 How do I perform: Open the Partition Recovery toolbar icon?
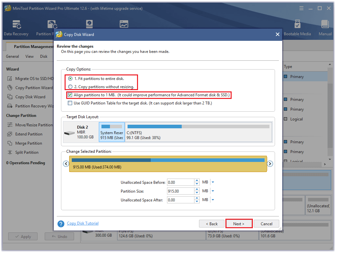pyautogui.click(x=52, y=24)
